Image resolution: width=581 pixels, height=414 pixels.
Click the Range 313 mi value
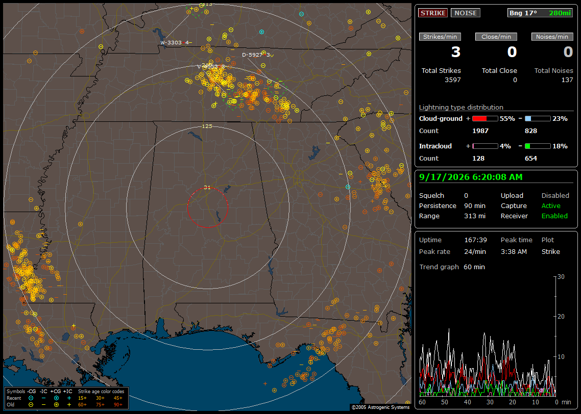[475, 216]
